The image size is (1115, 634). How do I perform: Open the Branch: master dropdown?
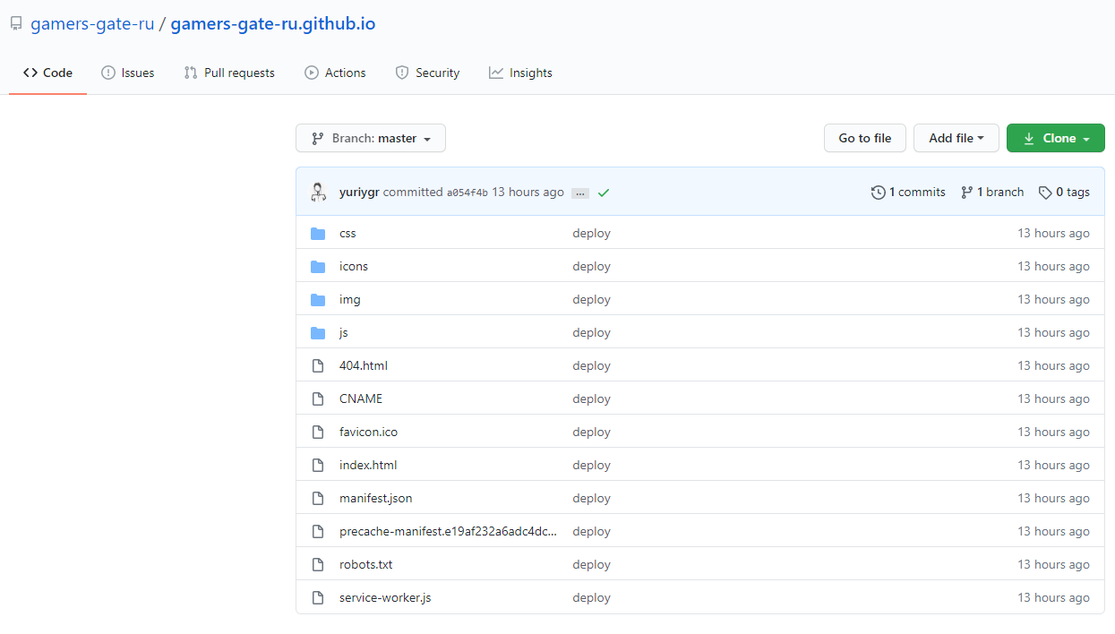pos(371,139)
